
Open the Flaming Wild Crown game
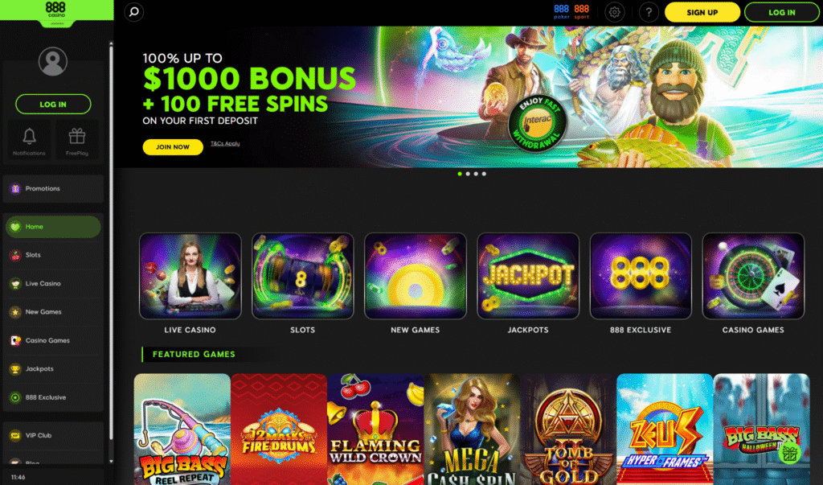pyautogui.click(x=375, y=430)
